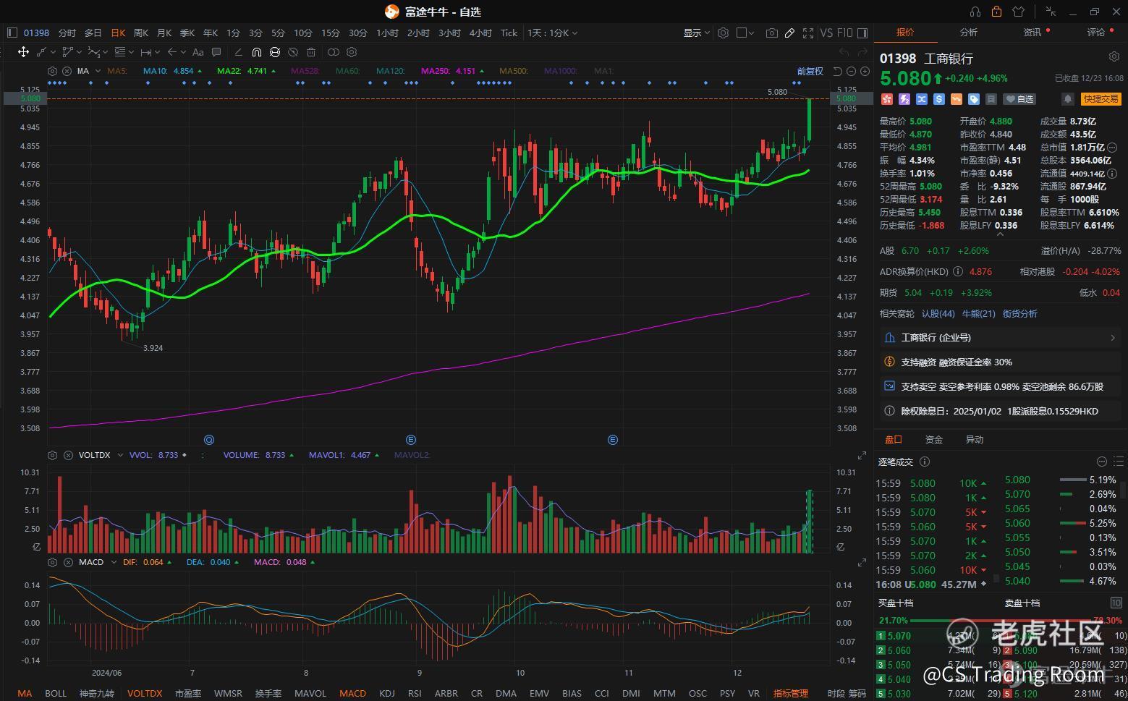Add a comment bubble annotation
Screen dimensions: 1128x701
[x=216, y=52]
